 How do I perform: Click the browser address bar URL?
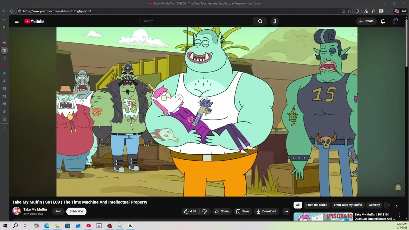click(57, 11)
